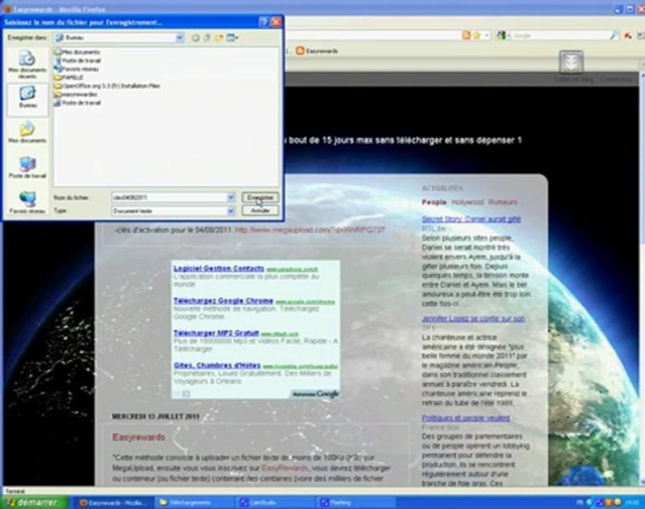
Task: Switch to the Easyrewards browser tab
Action: click(317, 51)
